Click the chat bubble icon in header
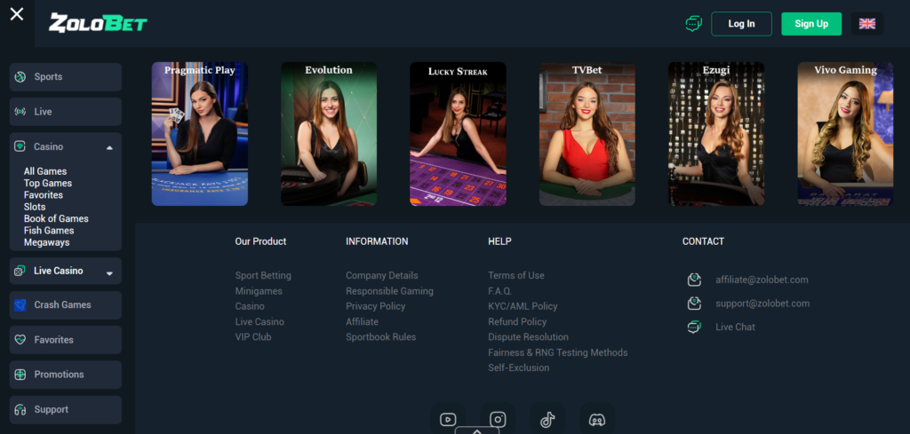The height and width of the screenshot is (434, 910). point(693,24)
